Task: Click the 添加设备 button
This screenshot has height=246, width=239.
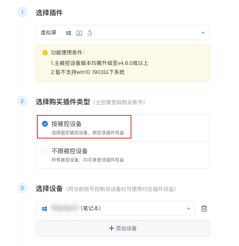Action: pos(123,228)
